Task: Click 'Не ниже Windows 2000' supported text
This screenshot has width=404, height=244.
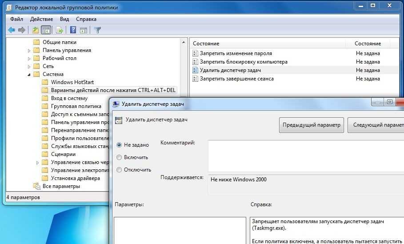Action: pyautogui.click(x=239, y=180)
